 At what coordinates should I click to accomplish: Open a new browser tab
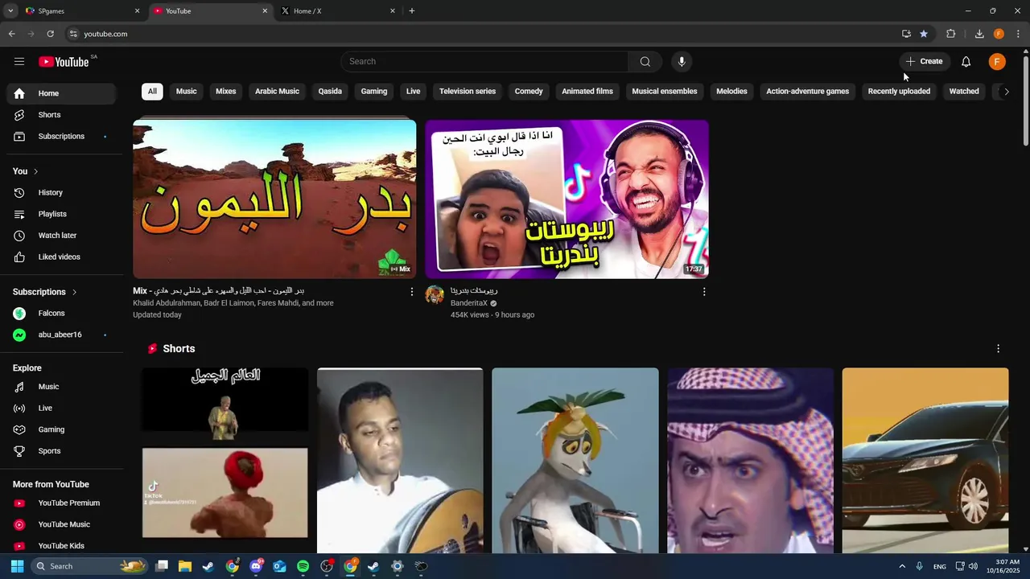(412, 11)
